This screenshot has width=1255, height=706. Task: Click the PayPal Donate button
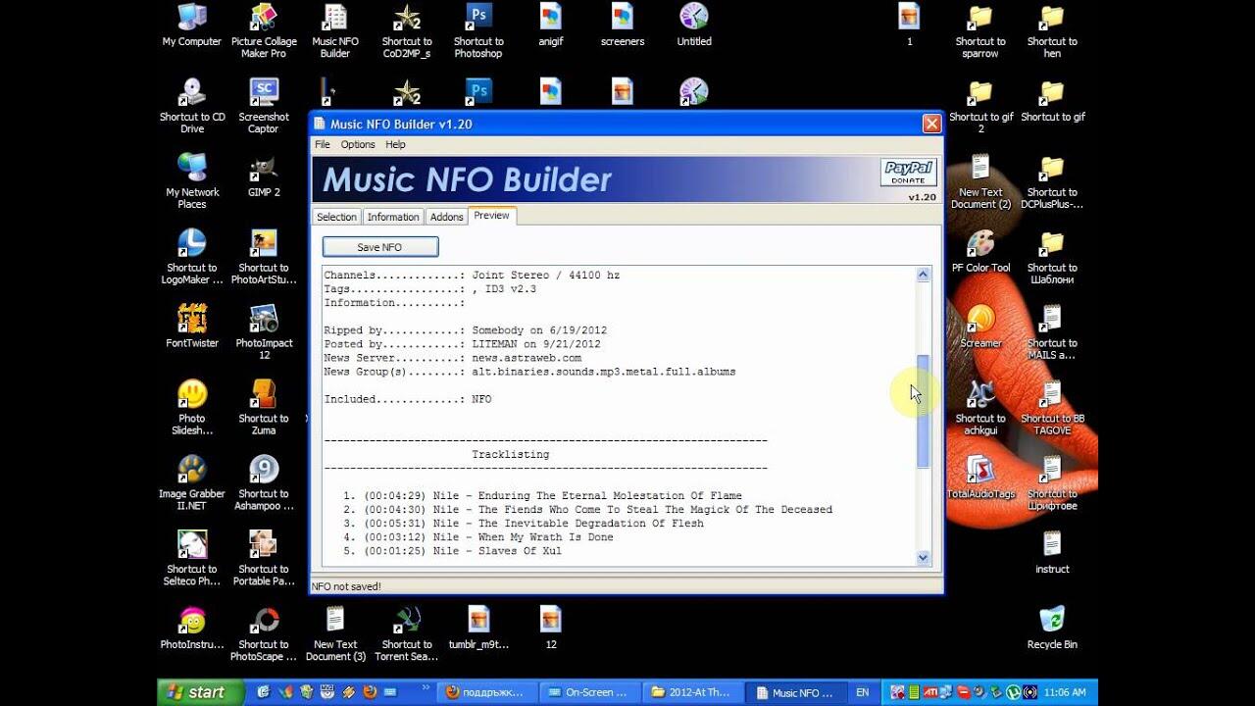908,173
